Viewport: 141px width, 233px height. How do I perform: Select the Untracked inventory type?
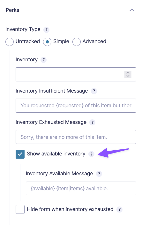coord(10,41)
